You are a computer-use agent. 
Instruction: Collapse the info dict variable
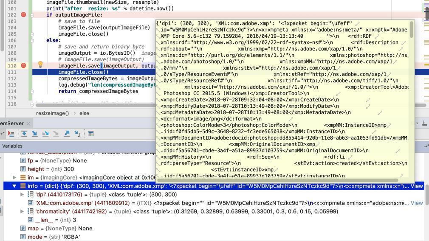(14, 186)
